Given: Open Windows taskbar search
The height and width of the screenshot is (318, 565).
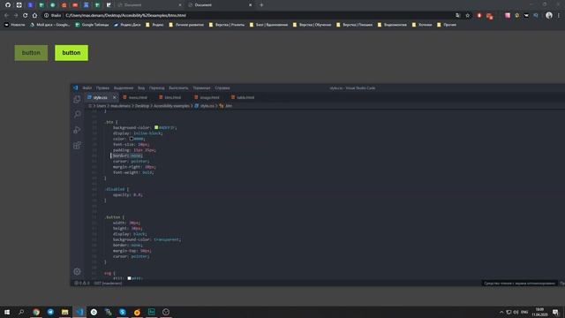Looking at the screenshot, I should point(21,312).
